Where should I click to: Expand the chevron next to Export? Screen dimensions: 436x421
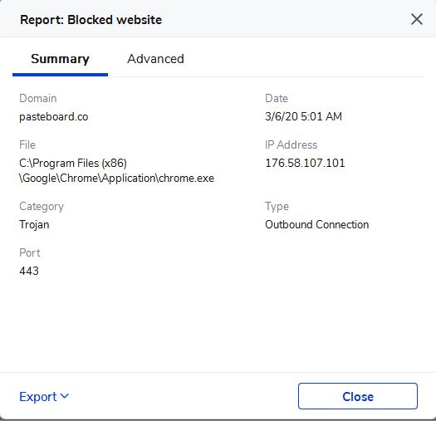64,396
